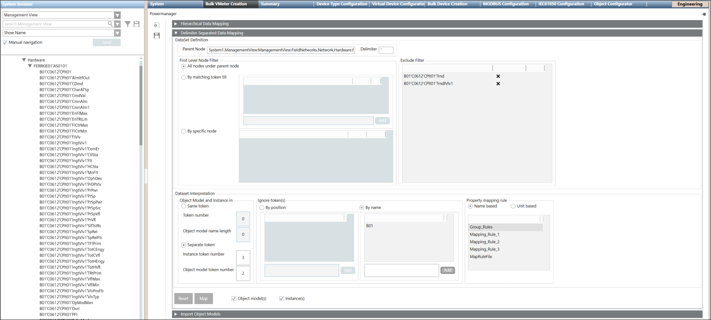Remove B01'C0612'CPlt01'Trnd from the Exclude Filter
This screenshot has width=711, height=320.
point(498,76)
